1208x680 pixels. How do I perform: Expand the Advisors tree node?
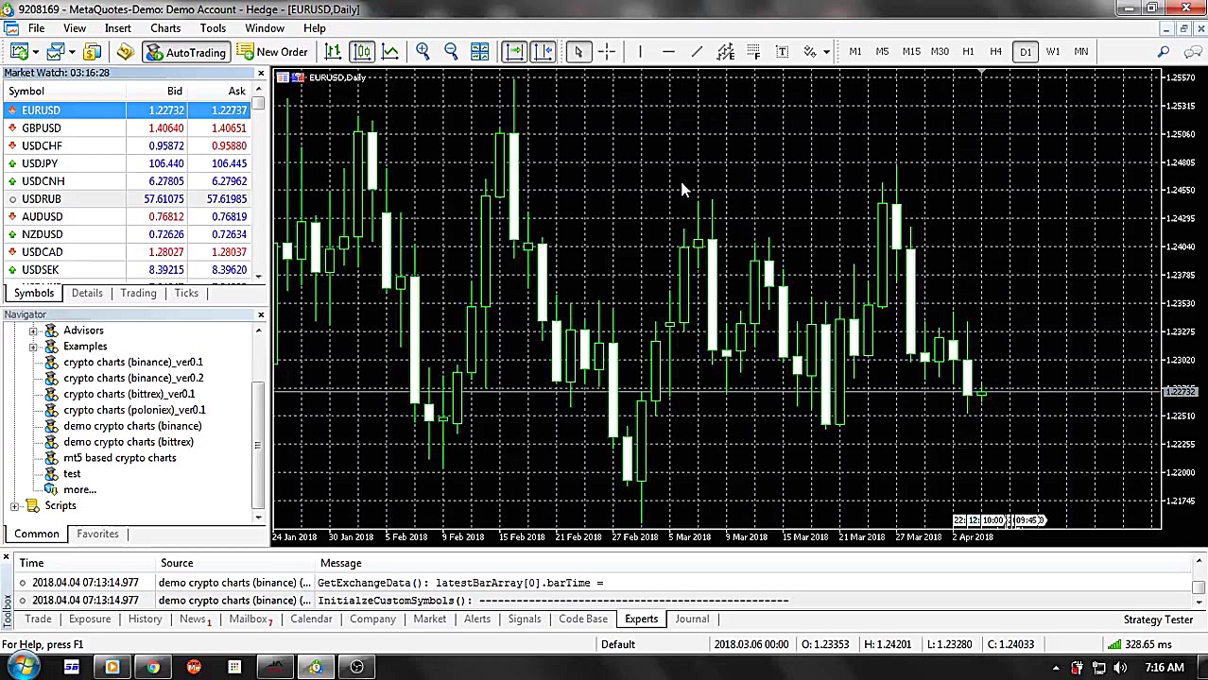point(33,331)
